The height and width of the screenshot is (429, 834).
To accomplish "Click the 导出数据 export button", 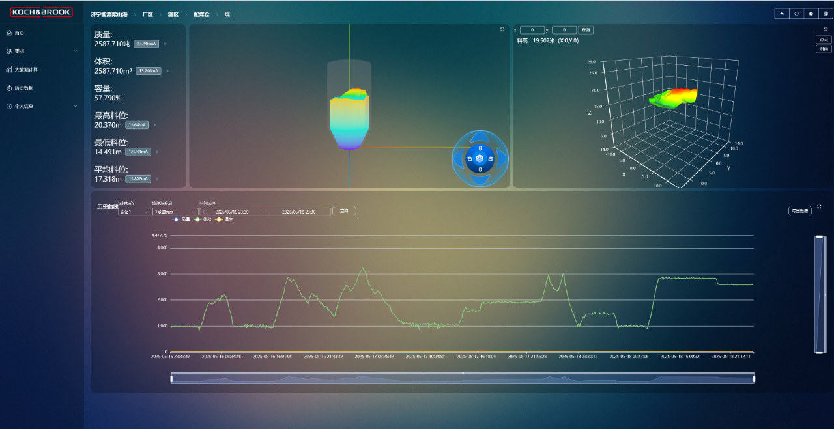I will click(x=799, y=210).
